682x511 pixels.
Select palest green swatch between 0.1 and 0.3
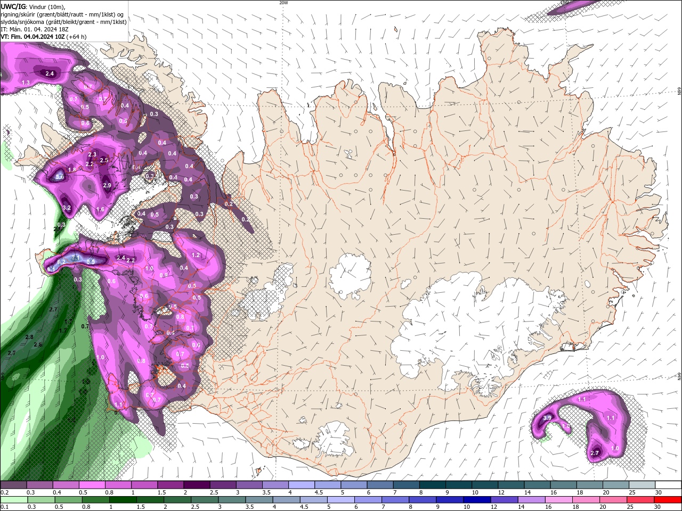click(13, 500)
